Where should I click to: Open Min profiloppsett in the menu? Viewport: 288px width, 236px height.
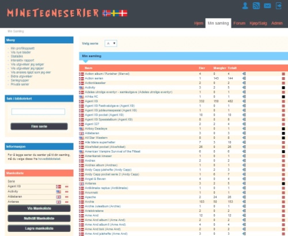(x=22, y=48)
